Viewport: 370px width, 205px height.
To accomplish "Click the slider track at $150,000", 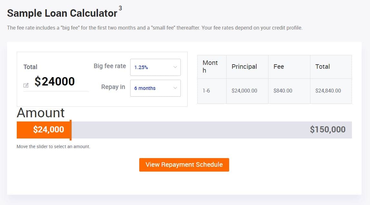I will click(x=327, y=130).
